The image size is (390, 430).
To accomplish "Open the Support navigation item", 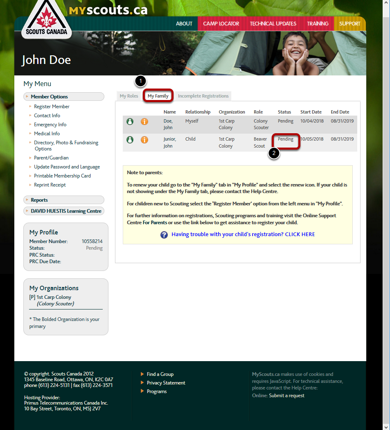I will tap(349, 24).
